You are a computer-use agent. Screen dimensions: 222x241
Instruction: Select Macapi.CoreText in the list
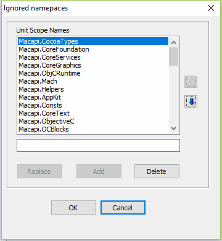tap(93, 113)
